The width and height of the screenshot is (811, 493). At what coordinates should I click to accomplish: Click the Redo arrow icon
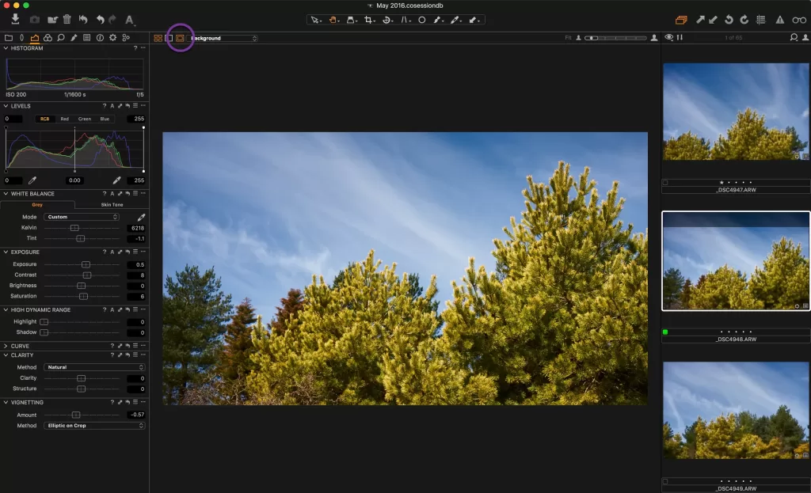click(x=112, y=20)
